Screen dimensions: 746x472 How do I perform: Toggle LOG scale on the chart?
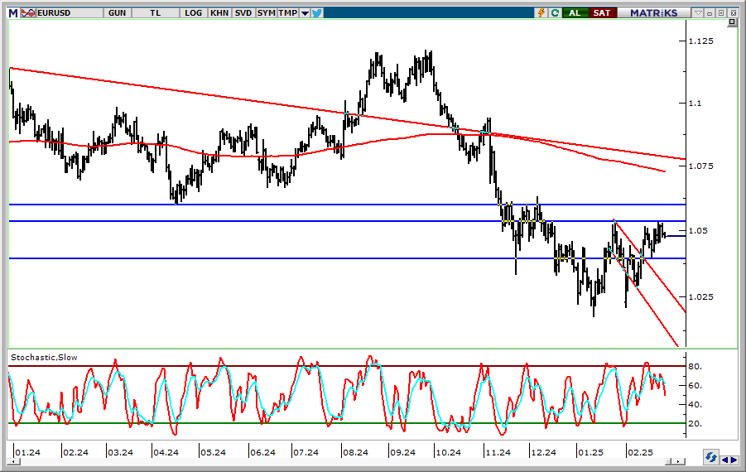(x=194, y=13)
